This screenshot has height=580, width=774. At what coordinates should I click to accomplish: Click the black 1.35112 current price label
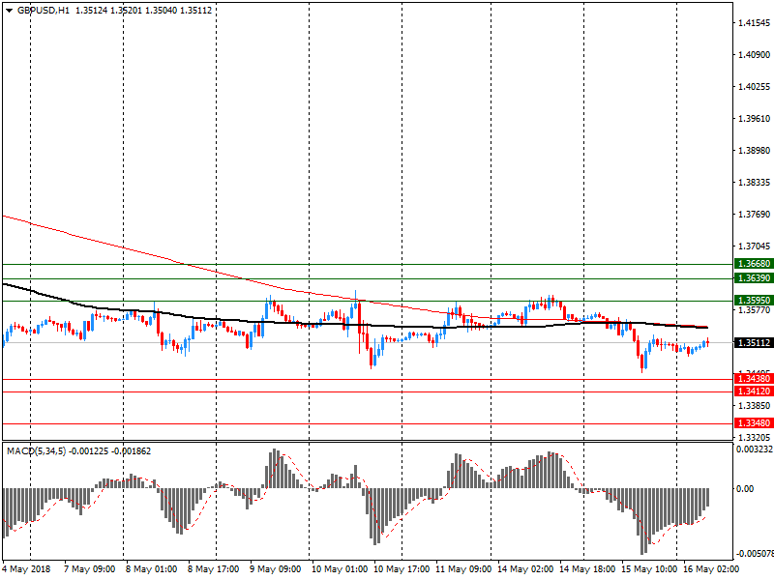point(753,343)
